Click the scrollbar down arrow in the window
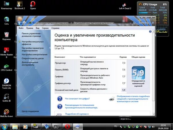This screenshot has height=130, width=173. tap(153, 114)
